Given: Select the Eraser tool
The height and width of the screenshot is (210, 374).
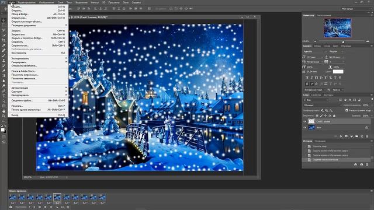Looking at the screenshot, I should pyautogui.click(x=4, y=71).
